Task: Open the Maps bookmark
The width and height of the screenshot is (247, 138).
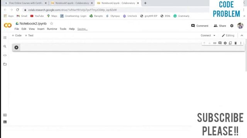Action: pos(52,16)
